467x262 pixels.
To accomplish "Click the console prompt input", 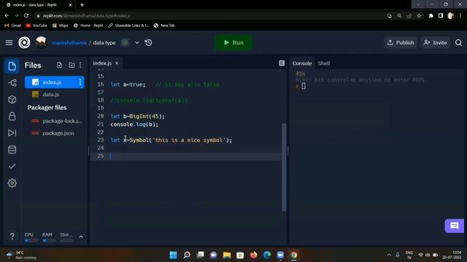I will coord(304,86).
